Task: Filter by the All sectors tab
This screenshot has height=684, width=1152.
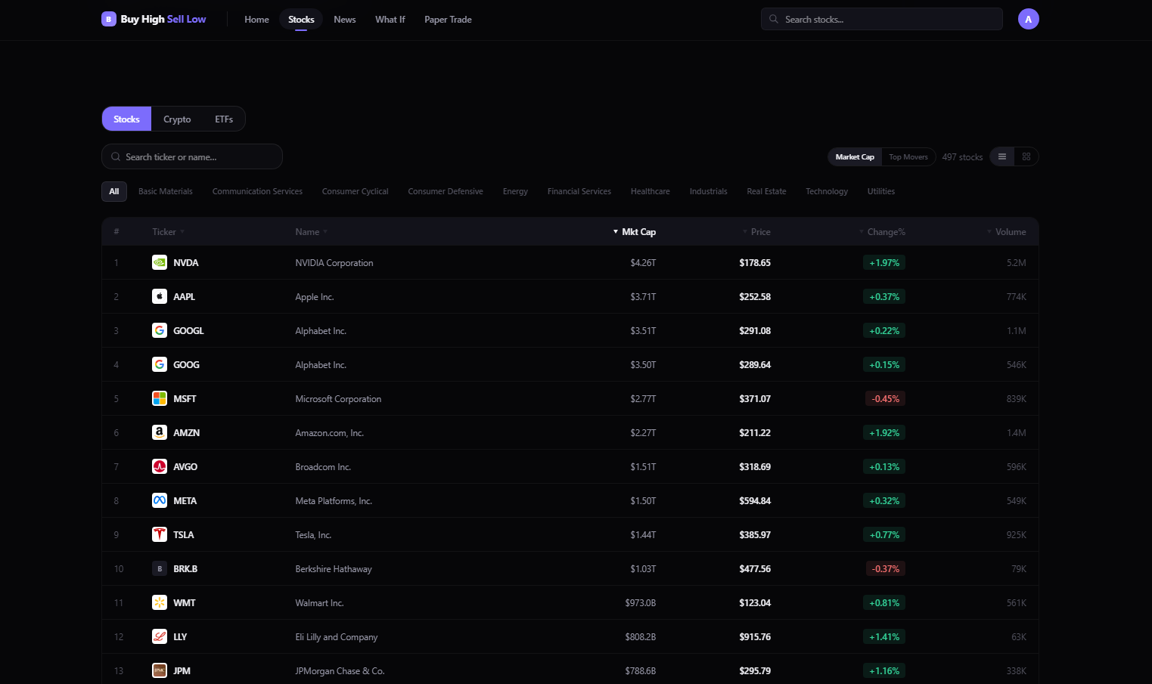Action: point(114,191)
